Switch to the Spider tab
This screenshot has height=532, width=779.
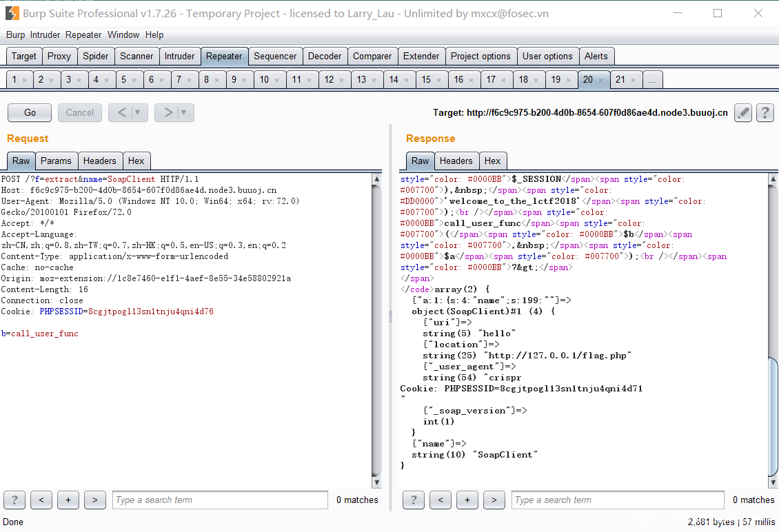pos(95,56)
